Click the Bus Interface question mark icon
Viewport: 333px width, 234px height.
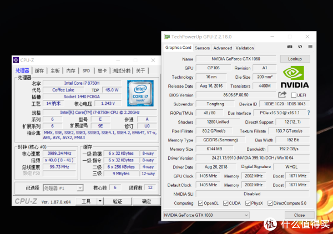tap(309, 113)
